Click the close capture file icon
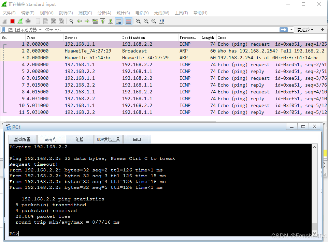328x242 pixels. (x=54, y=21)
